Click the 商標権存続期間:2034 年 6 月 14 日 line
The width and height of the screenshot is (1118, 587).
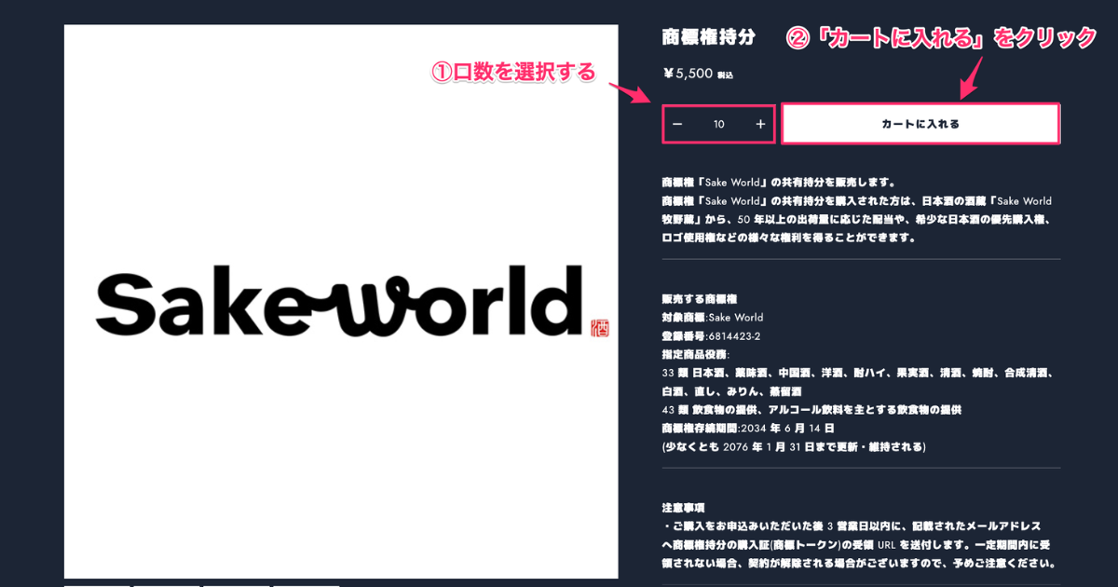pyautogui.click(x=748, y=428)
